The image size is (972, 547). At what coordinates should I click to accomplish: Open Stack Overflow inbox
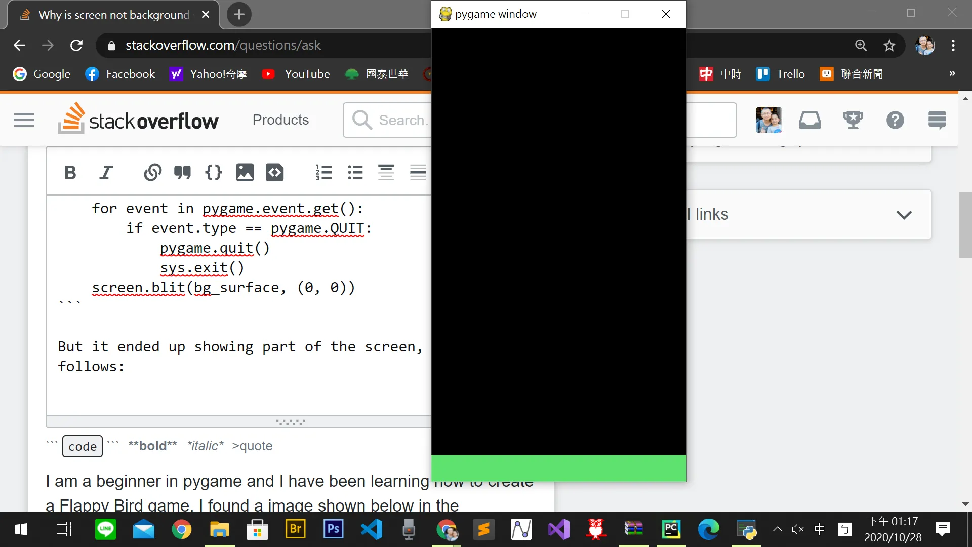(809, 120)
